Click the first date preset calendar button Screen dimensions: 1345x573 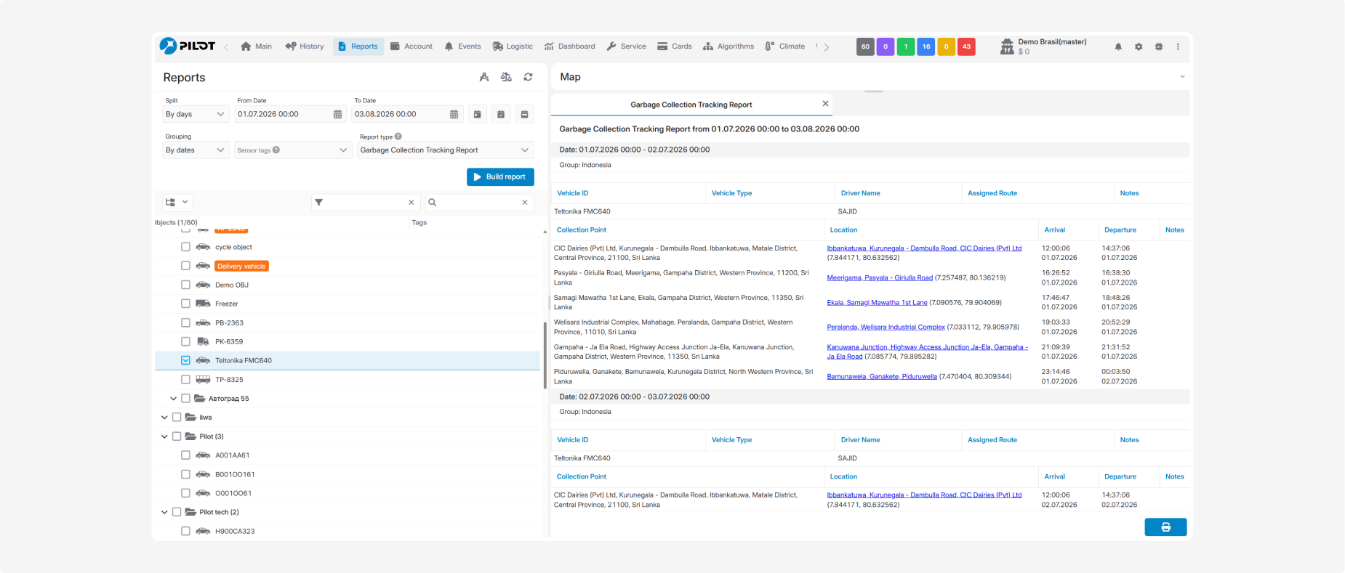tap(478, 114)
